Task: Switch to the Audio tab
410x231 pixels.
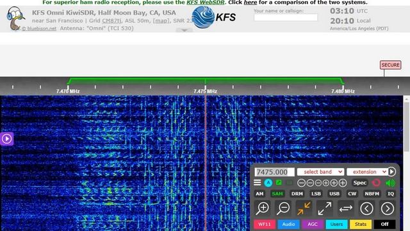Action: (x=288, y=224)
